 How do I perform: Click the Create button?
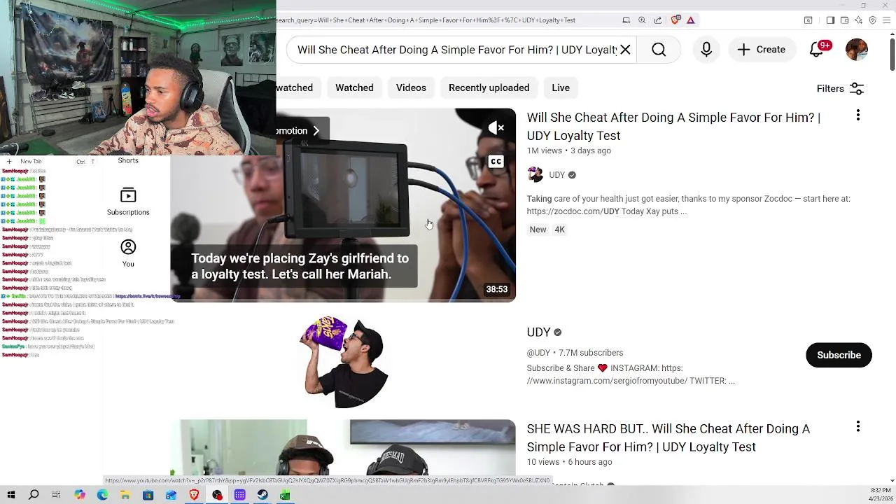(x=761, y=50)
